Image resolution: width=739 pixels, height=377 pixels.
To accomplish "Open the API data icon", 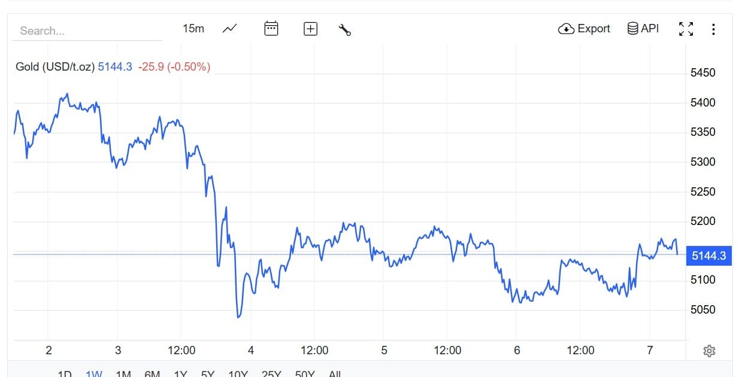I will point(632,28).
